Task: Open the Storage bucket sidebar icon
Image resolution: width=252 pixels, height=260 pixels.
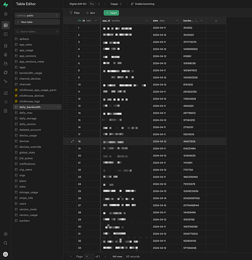Action: click(6, 64)
